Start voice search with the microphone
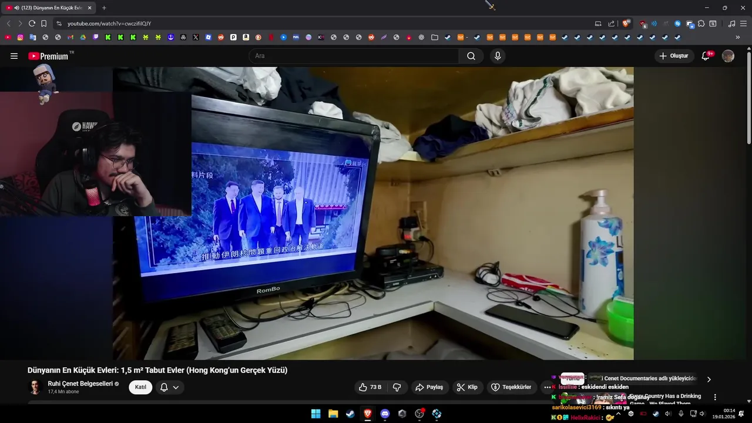 (x=498, y=56)
